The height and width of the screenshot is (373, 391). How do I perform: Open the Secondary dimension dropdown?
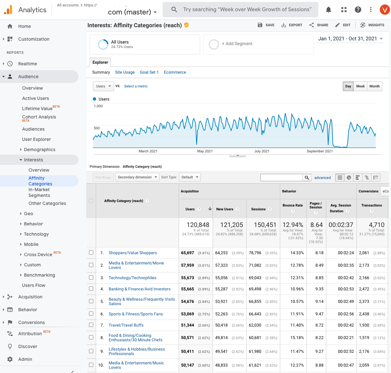pos(137,177)
